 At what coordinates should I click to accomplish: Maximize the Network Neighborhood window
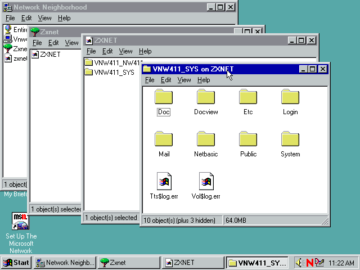click(220, 7)
